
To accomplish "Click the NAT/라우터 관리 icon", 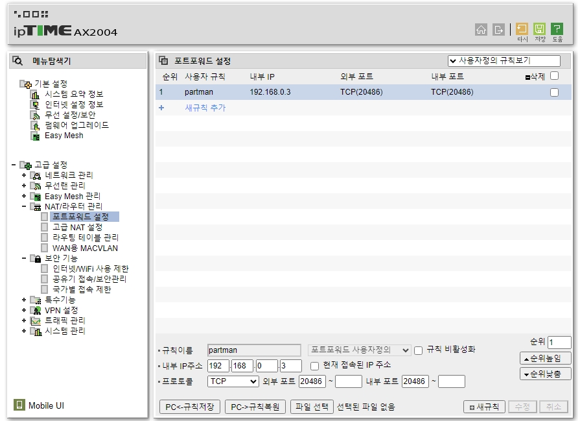I will [x=36, y=207].
